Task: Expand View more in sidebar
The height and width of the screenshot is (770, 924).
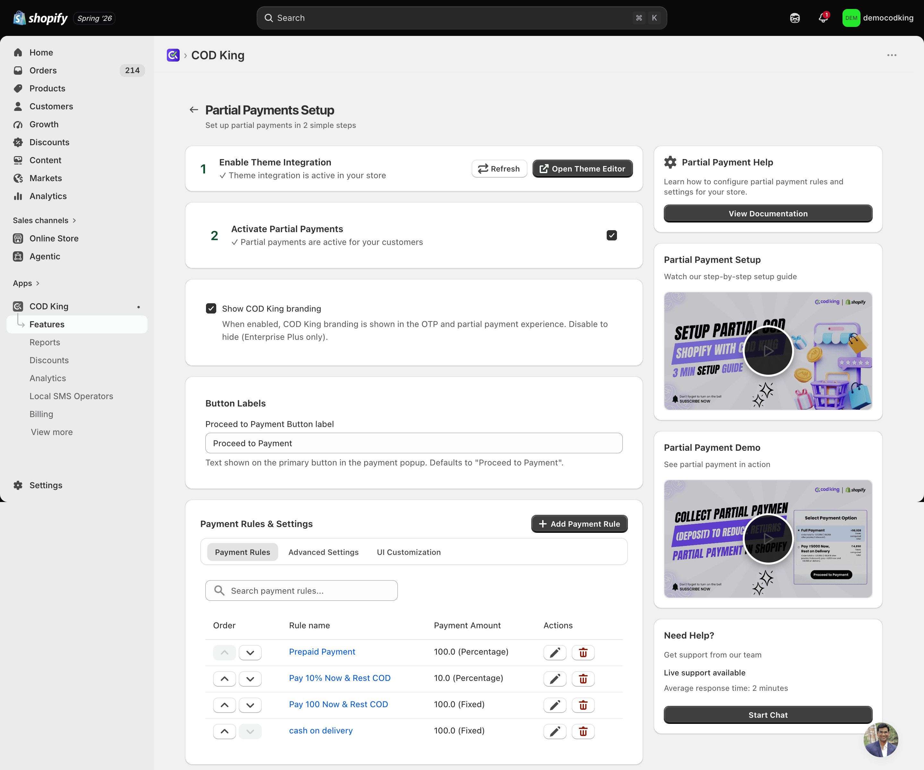Action: pyautogui.click(x=51, y=432)
